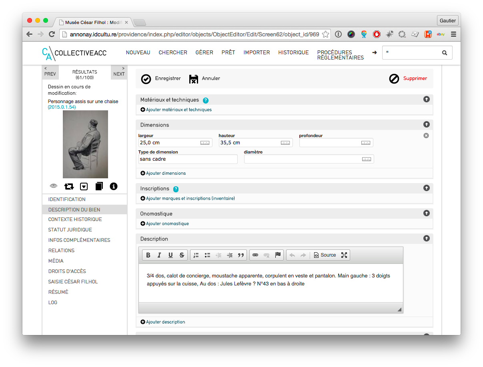The height and width of the screenshot is (367, 483).
Task: Insert an anchor flag
Action: (278, 255)
